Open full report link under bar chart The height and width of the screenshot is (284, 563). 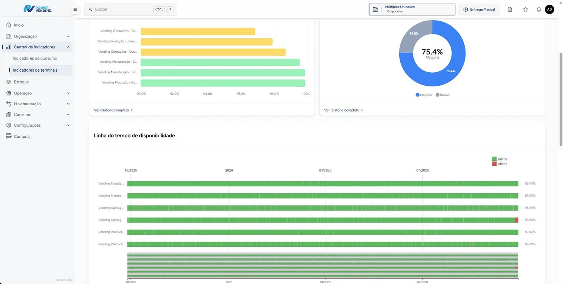click(x=113, y=110)
